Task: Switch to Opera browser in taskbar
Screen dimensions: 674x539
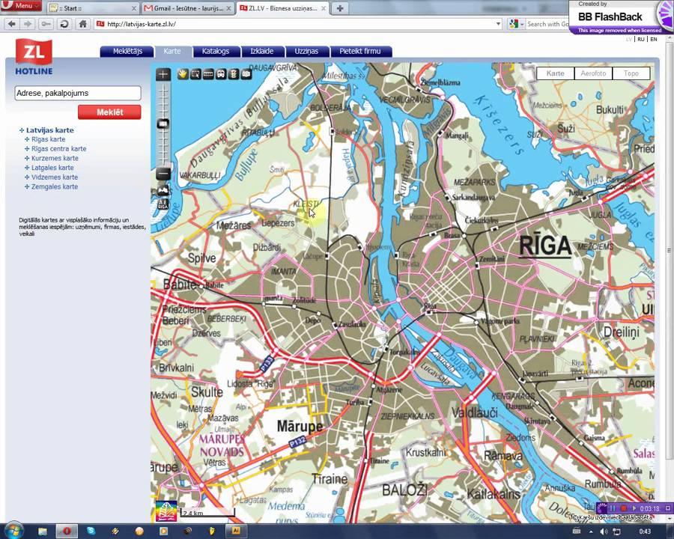Action: coord(67,532)
